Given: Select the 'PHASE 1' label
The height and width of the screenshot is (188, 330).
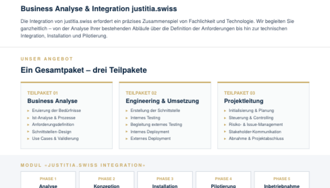Looking at the screenshot, I should pyautogui.click(x=48, y=179).
